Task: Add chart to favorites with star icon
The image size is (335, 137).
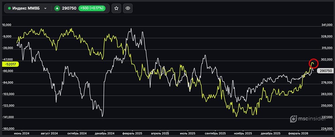Action: pyautogui.click(x=116, y=8)
